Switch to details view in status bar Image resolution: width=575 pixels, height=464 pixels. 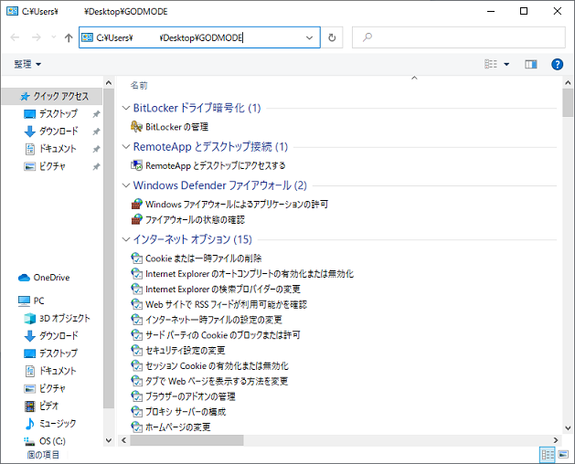(x=548, y=455)
